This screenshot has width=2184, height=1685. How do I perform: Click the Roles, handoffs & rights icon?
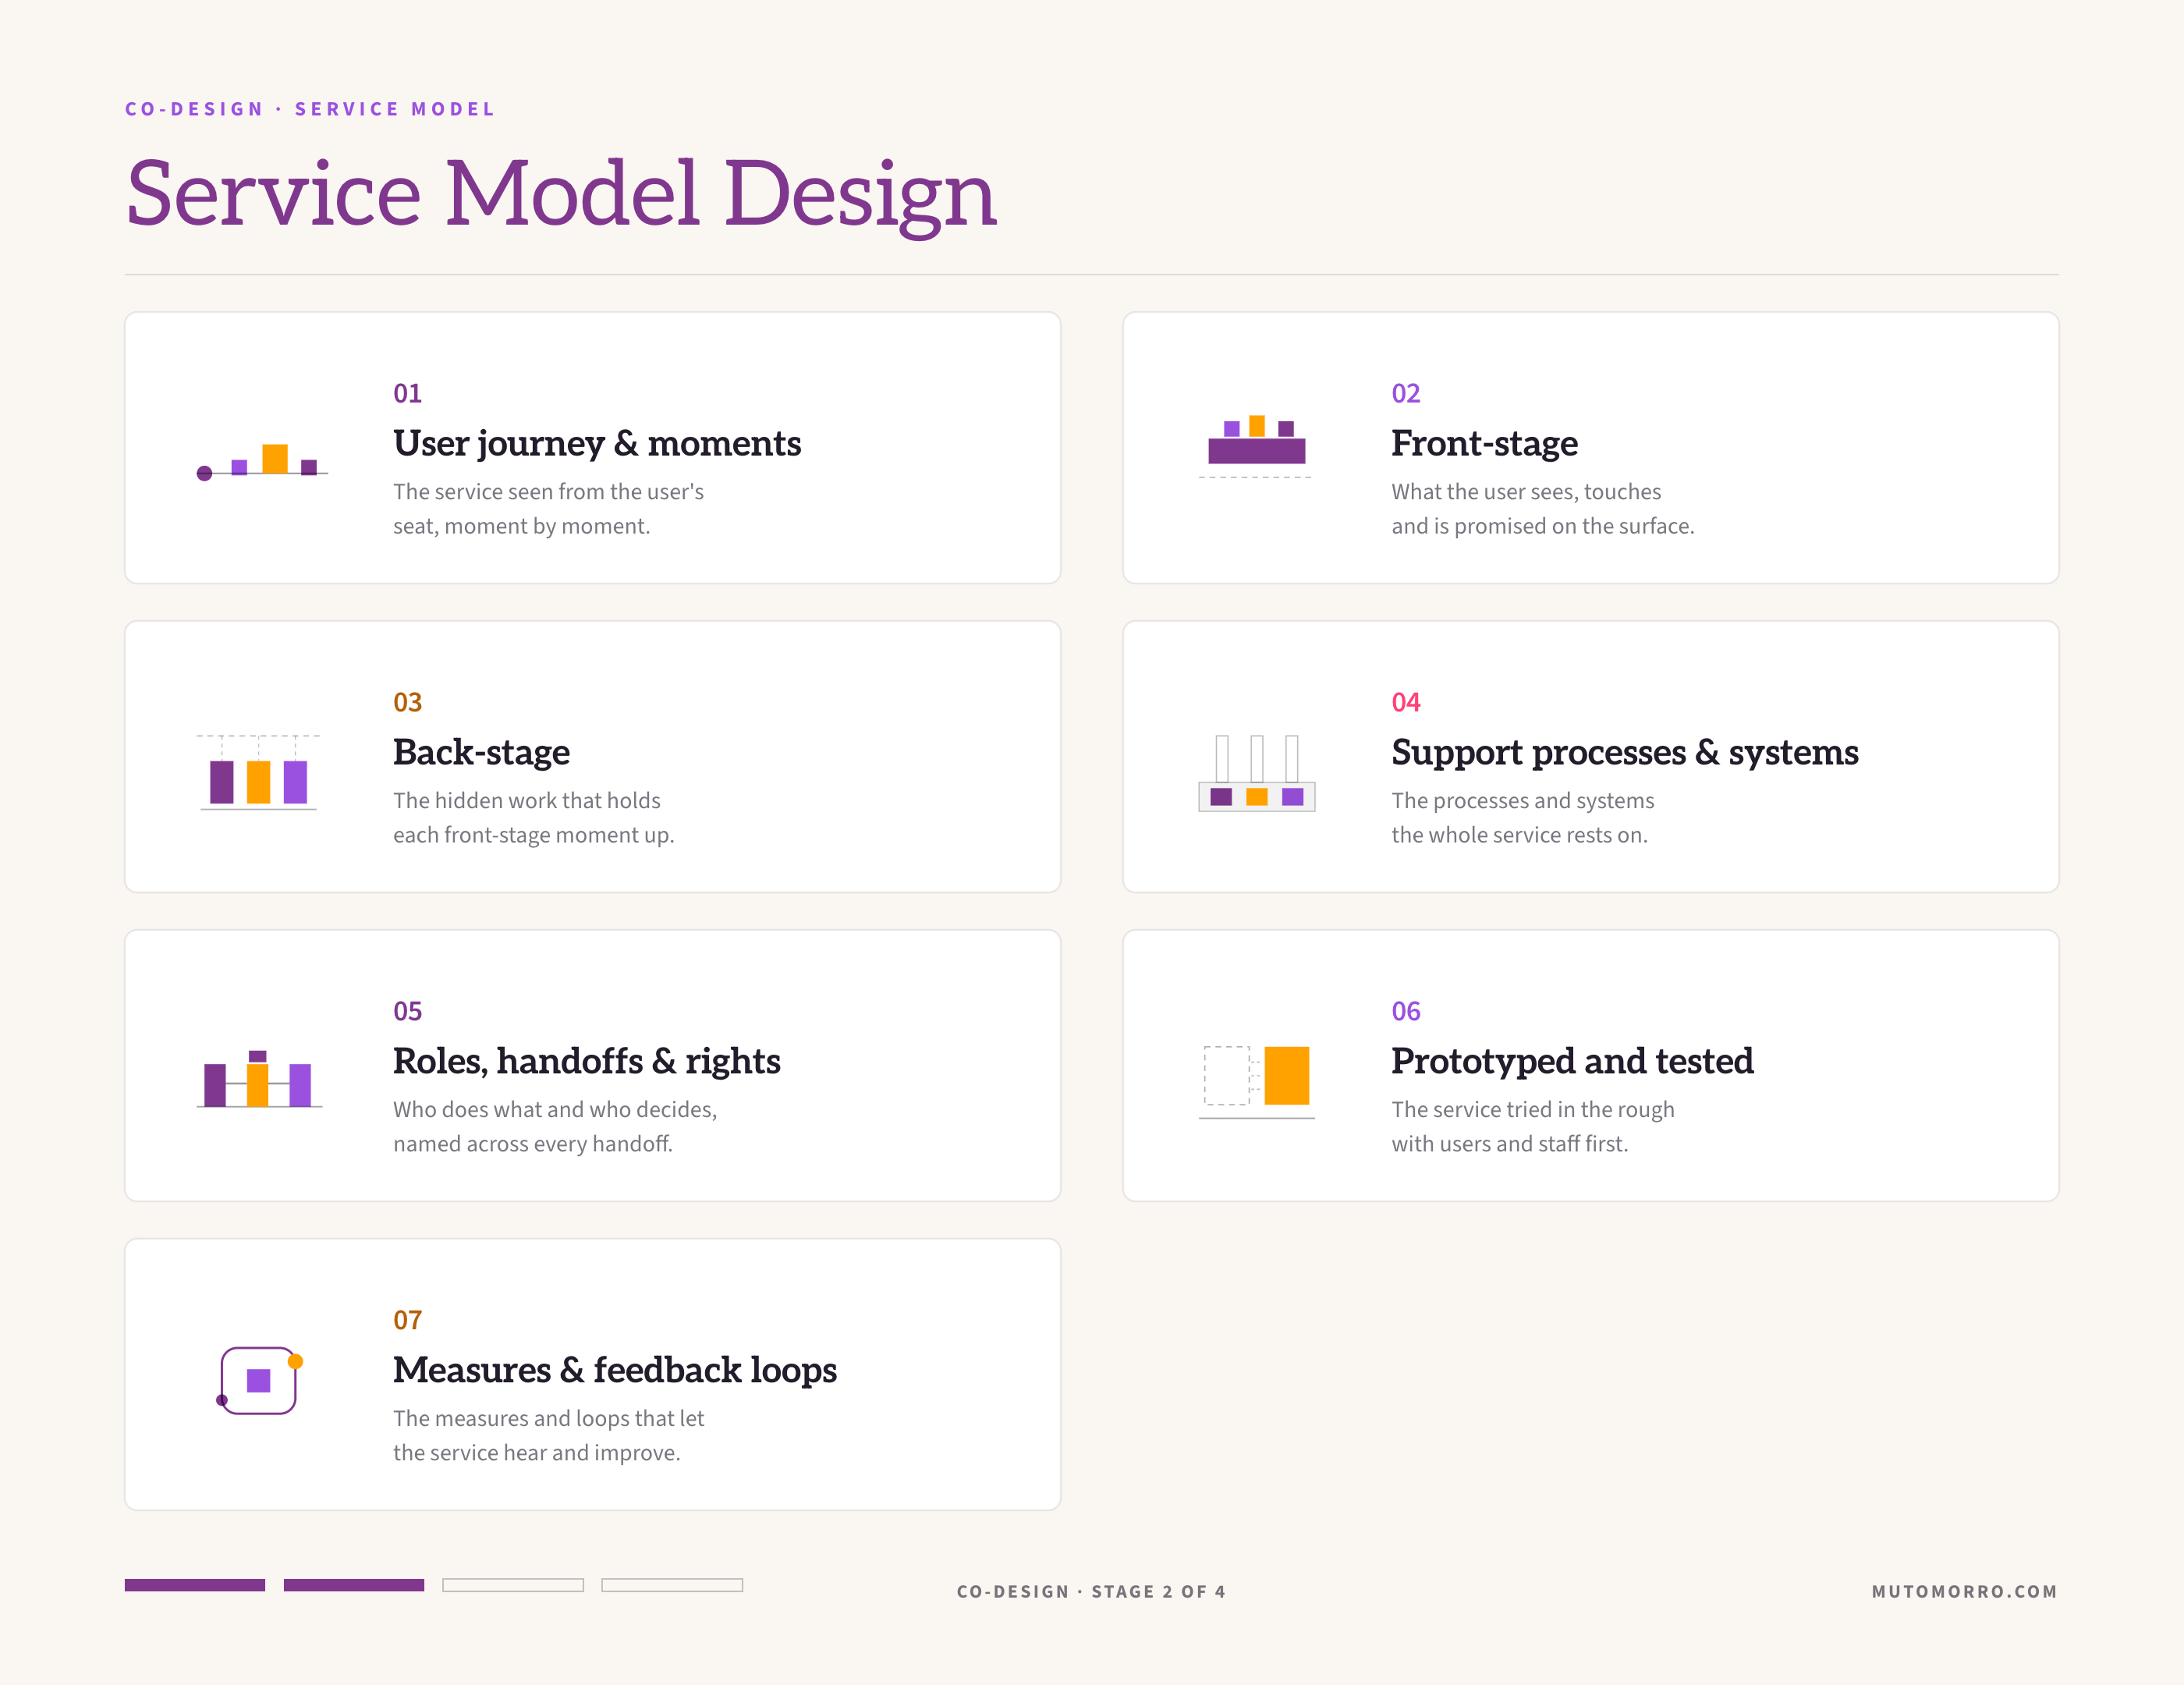click(259, 1079)
